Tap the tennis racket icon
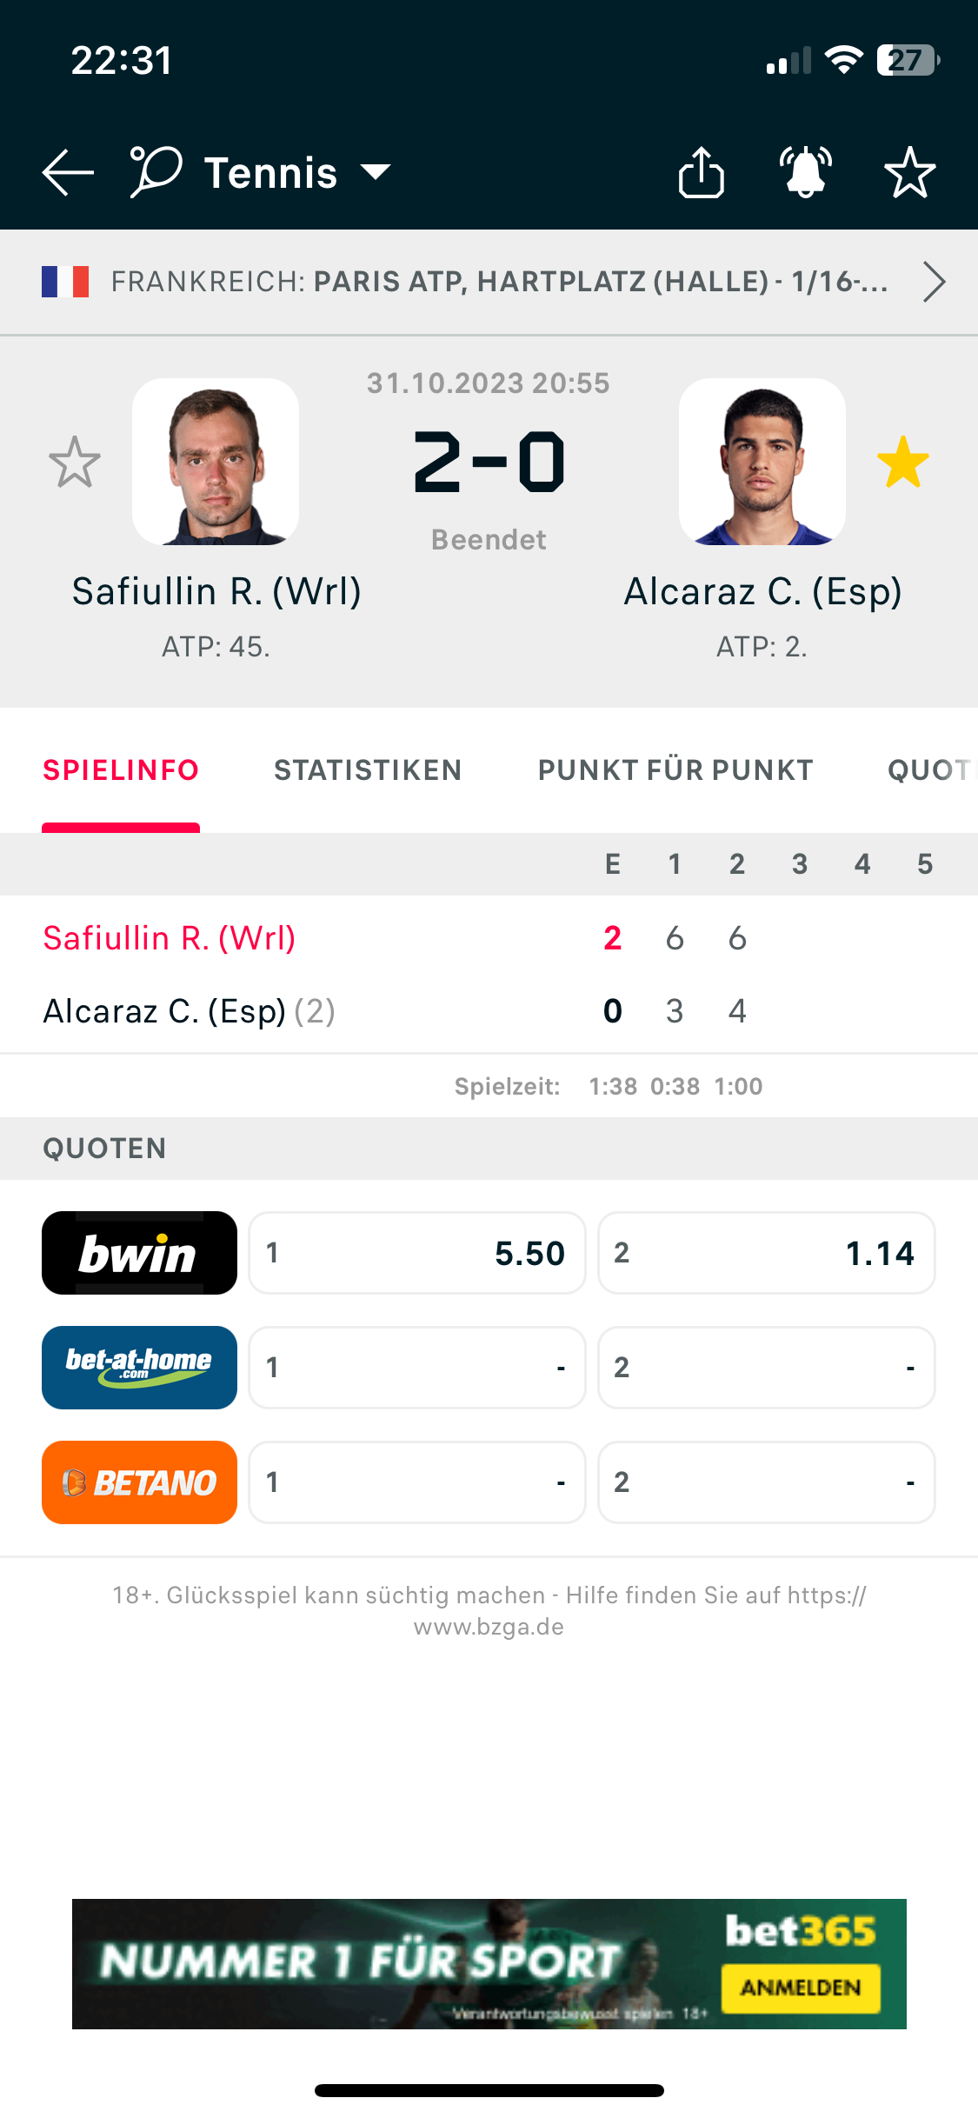978x2118 pixels. click(156, 172)
